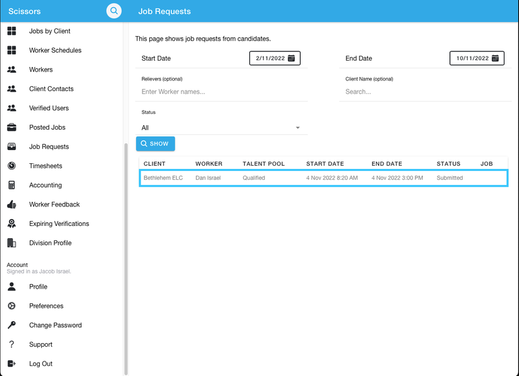The height and width of the screenshot is (376, 519).
Task: Select Change Password
Action: click(55, 325)
